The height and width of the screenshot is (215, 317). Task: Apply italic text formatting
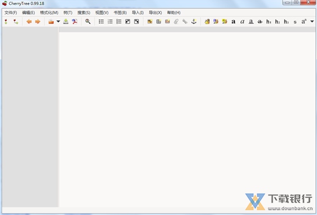(242, 22)
